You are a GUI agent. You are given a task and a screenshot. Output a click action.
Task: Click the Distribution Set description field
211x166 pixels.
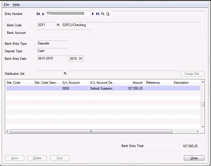point(124,74)
